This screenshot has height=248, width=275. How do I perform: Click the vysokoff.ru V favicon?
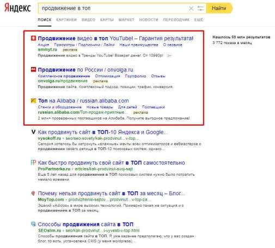[33, 132]
